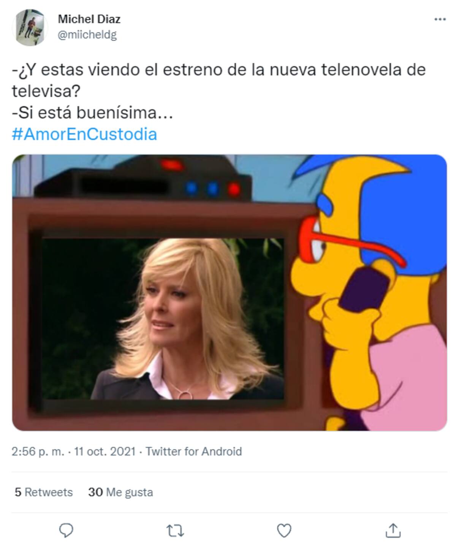
Task: View the 30 Me gusta list
Action: tap(120, 492)
